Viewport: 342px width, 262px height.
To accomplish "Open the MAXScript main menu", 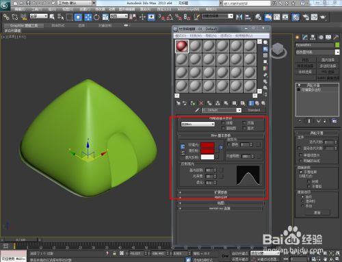I will coord(188,9).
